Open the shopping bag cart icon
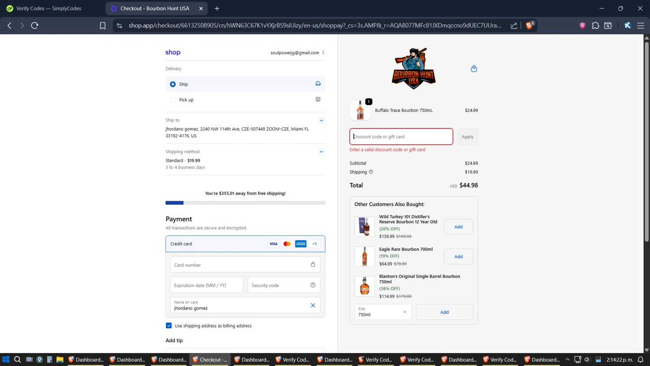 pyautogui.click(x=474, y=69)
